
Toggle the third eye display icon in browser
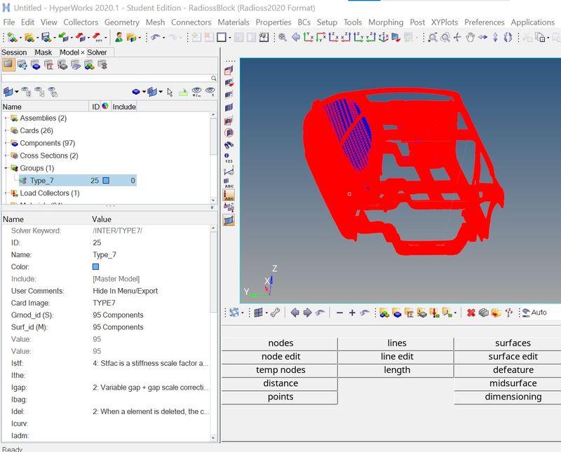coord(53,92)
